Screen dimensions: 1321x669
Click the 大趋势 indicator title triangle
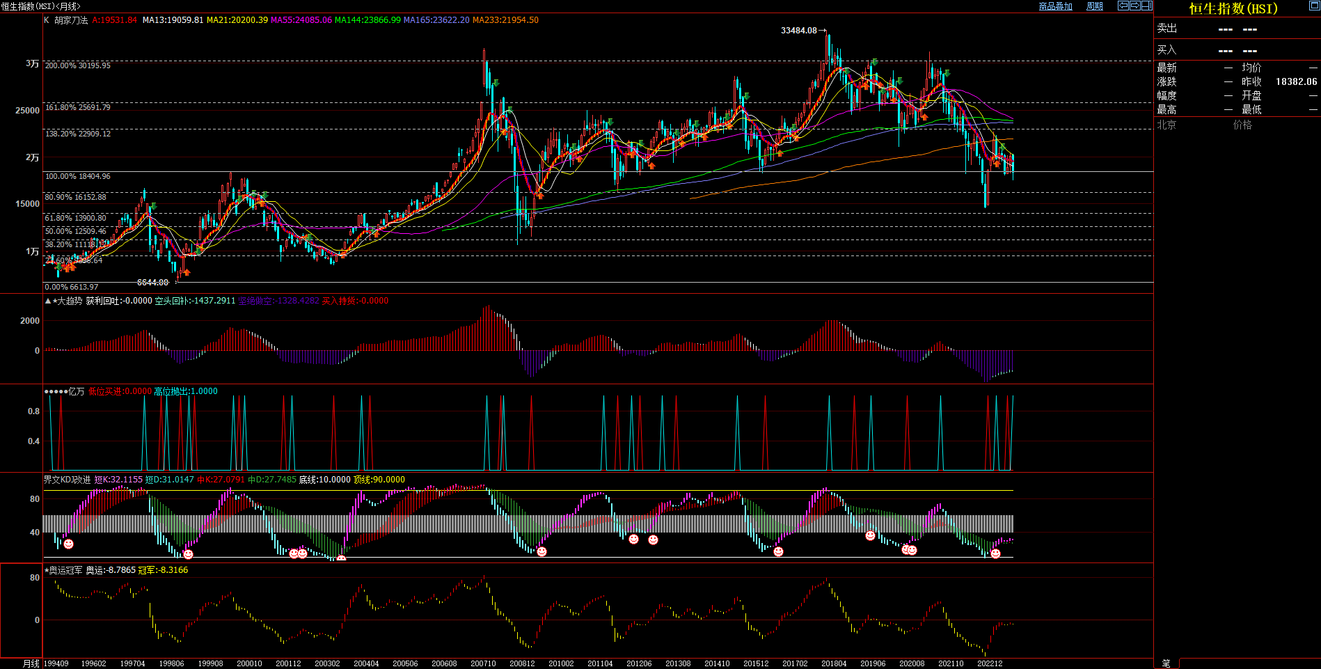pyautogui.click(x=48, y=301)
